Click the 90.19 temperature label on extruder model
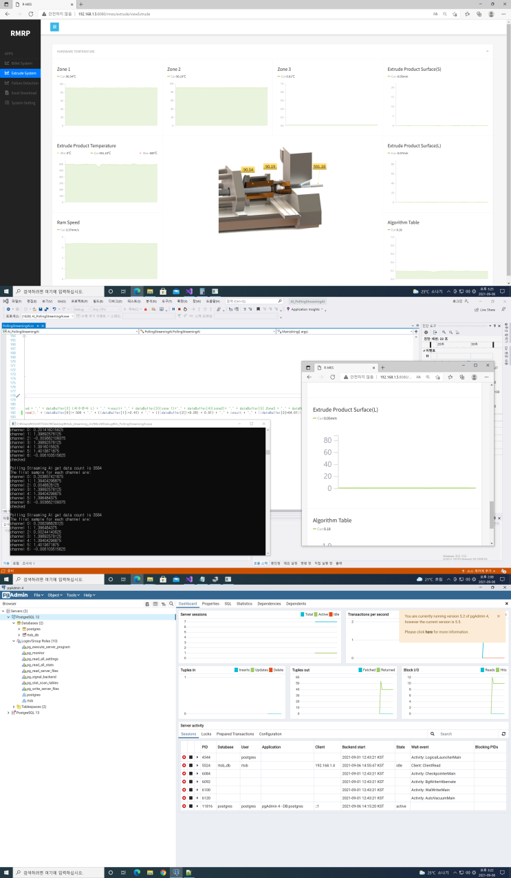 [270, 167]
